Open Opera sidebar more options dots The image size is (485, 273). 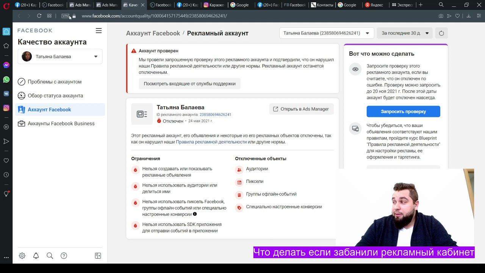(6, 257)
